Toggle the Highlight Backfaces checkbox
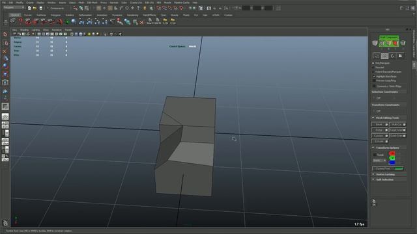The width and height of the screenshot is (417, 234). (374, 77)
